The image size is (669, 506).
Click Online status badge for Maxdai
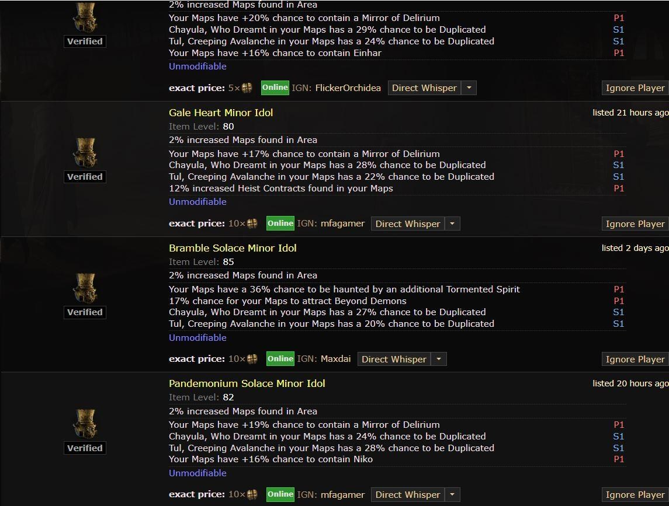coord(280,359)
